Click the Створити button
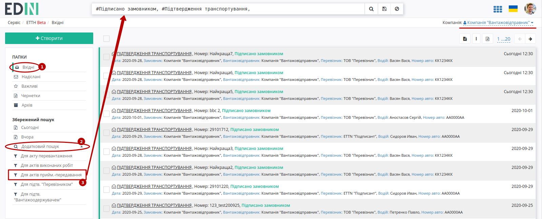This screenshot has height=219, width=542. coord(49,38)
